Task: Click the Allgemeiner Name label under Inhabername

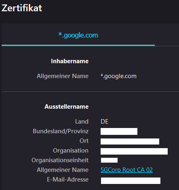Action: click(x=63, y=76)
